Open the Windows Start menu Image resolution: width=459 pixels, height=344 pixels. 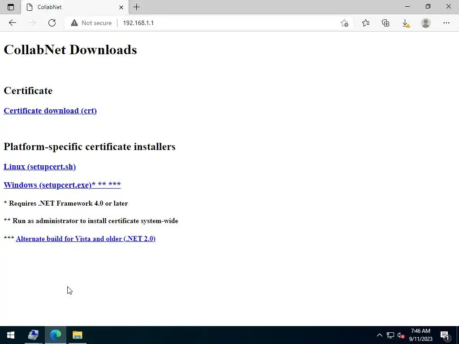[x=11, y=335]
